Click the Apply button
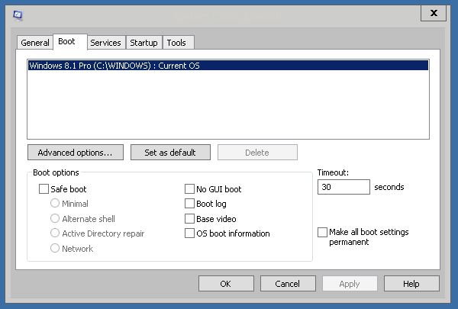Viewport: 458px width, 309px height. 350,284
